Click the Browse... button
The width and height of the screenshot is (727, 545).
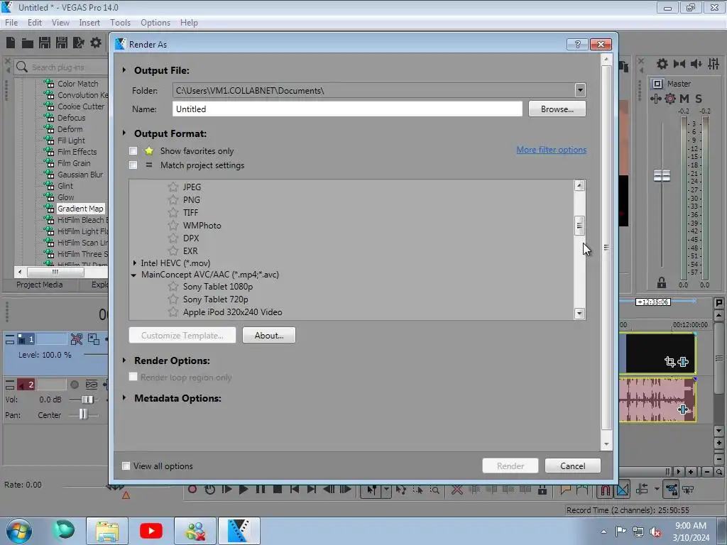pos(557,109)
